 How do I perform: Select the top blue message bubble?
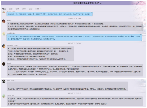50,14
